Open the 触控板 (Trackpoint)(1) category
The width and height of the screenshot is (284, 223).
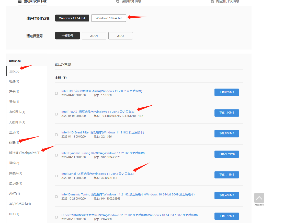click(x=25, y=153)
